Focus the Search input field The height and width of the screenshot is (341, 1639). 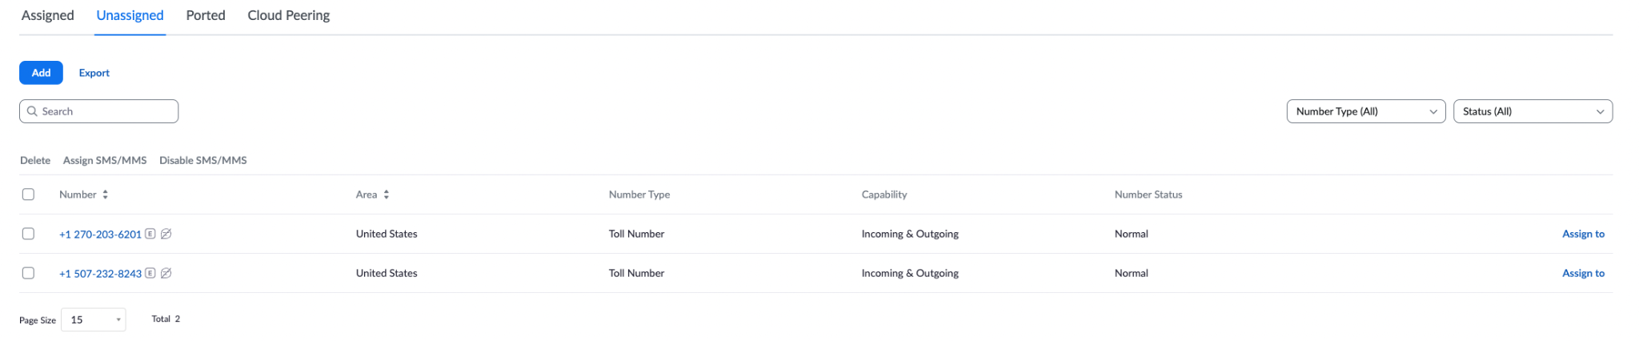(98, 111)
